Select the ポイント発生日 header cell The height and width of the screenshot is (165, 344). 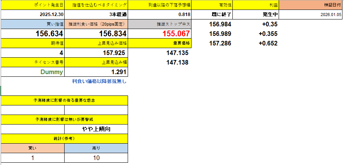[x=33, y=5]
